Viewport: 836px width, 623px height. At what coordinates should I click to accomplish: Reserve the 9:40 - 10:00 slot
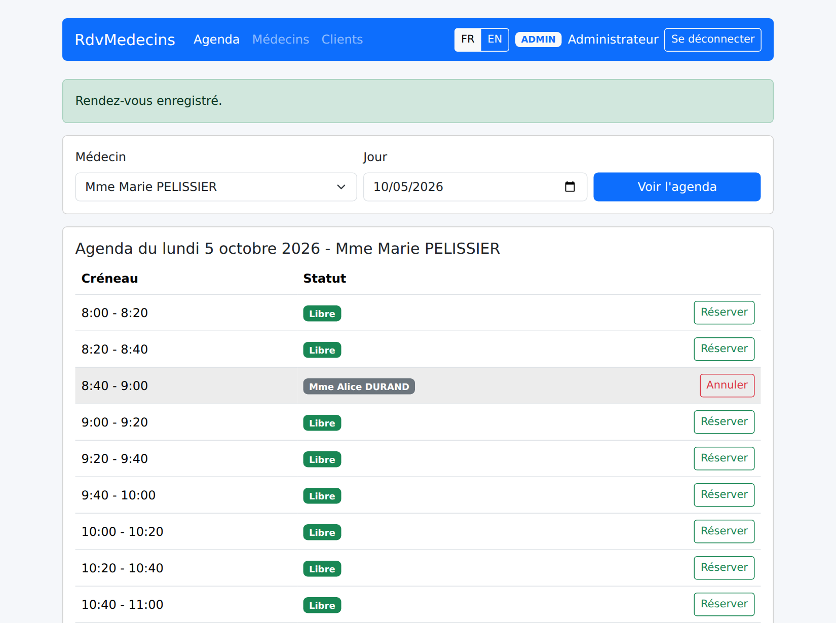pos(724,495)
